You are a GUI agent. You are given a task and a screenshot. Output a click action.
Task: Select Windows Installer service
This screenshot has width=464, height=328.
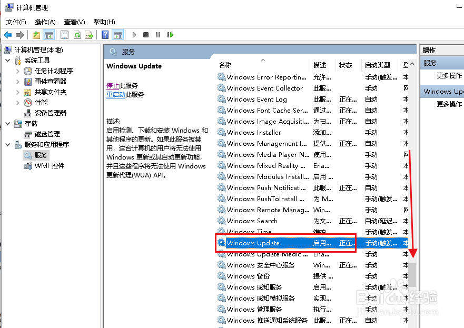(x=312, y=133)
